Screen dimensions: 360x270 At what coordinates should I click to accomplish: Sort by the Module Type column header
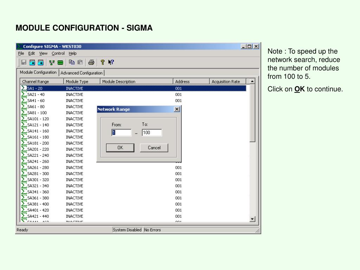(x=82, y=82)
